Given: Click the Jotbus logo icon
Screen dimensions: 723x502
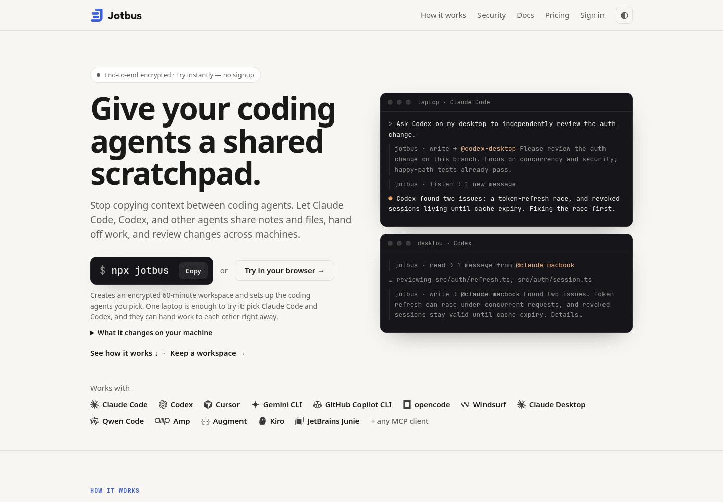Looking at the screenshot, I should click(x=97, y=15).
